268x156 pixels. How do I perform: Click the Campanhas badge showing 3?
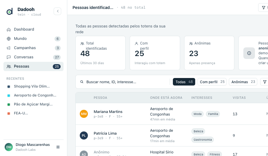click(58, 48)
